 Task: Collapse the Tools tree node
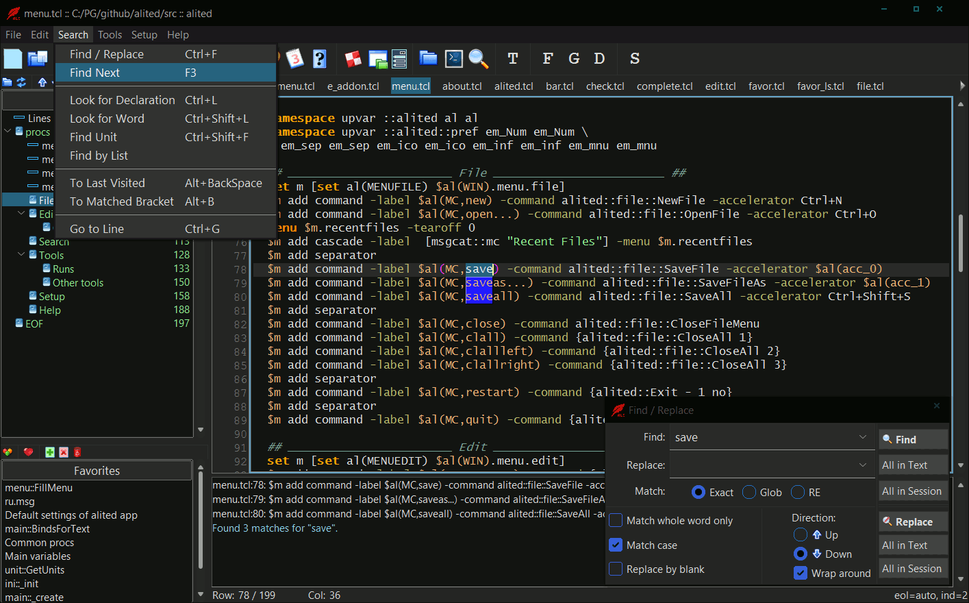(x=21, y=255)
